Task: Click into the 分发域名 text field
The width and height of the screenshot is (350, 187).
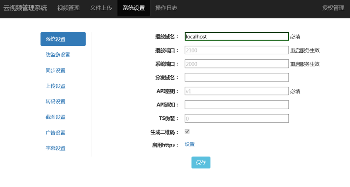Action: 236,77
